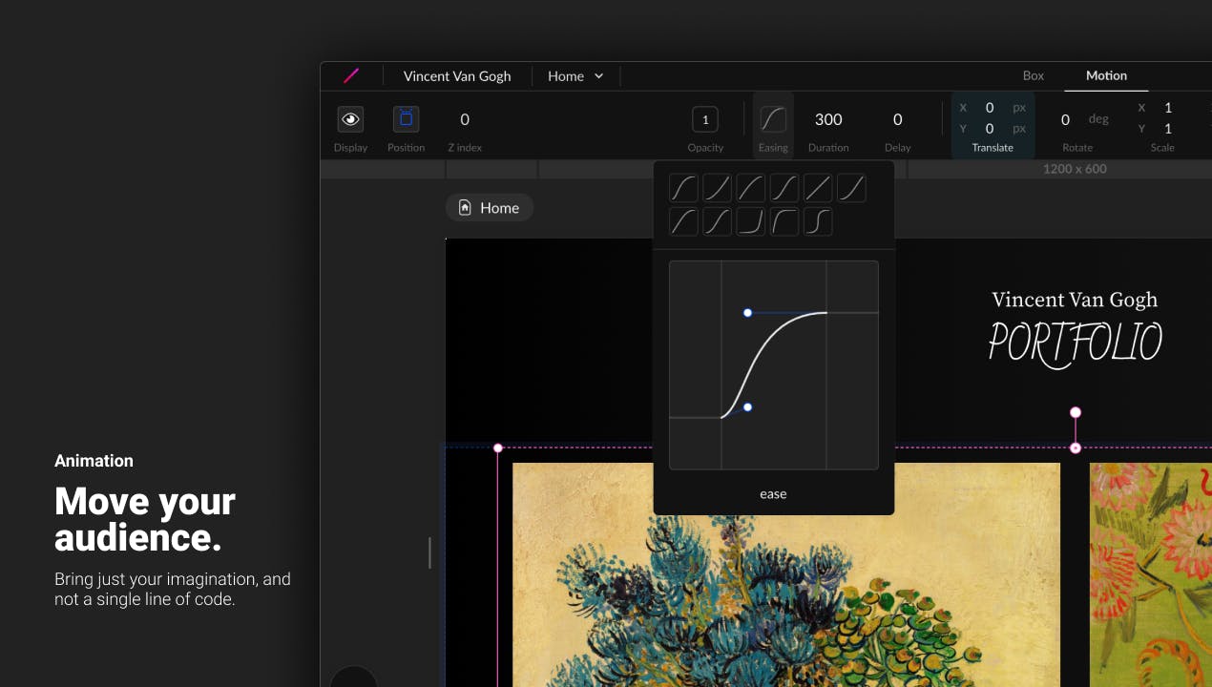Select the third easing preset in top row

(750, 188)
